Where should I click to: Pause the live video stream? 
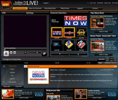(x=6, y=54)
